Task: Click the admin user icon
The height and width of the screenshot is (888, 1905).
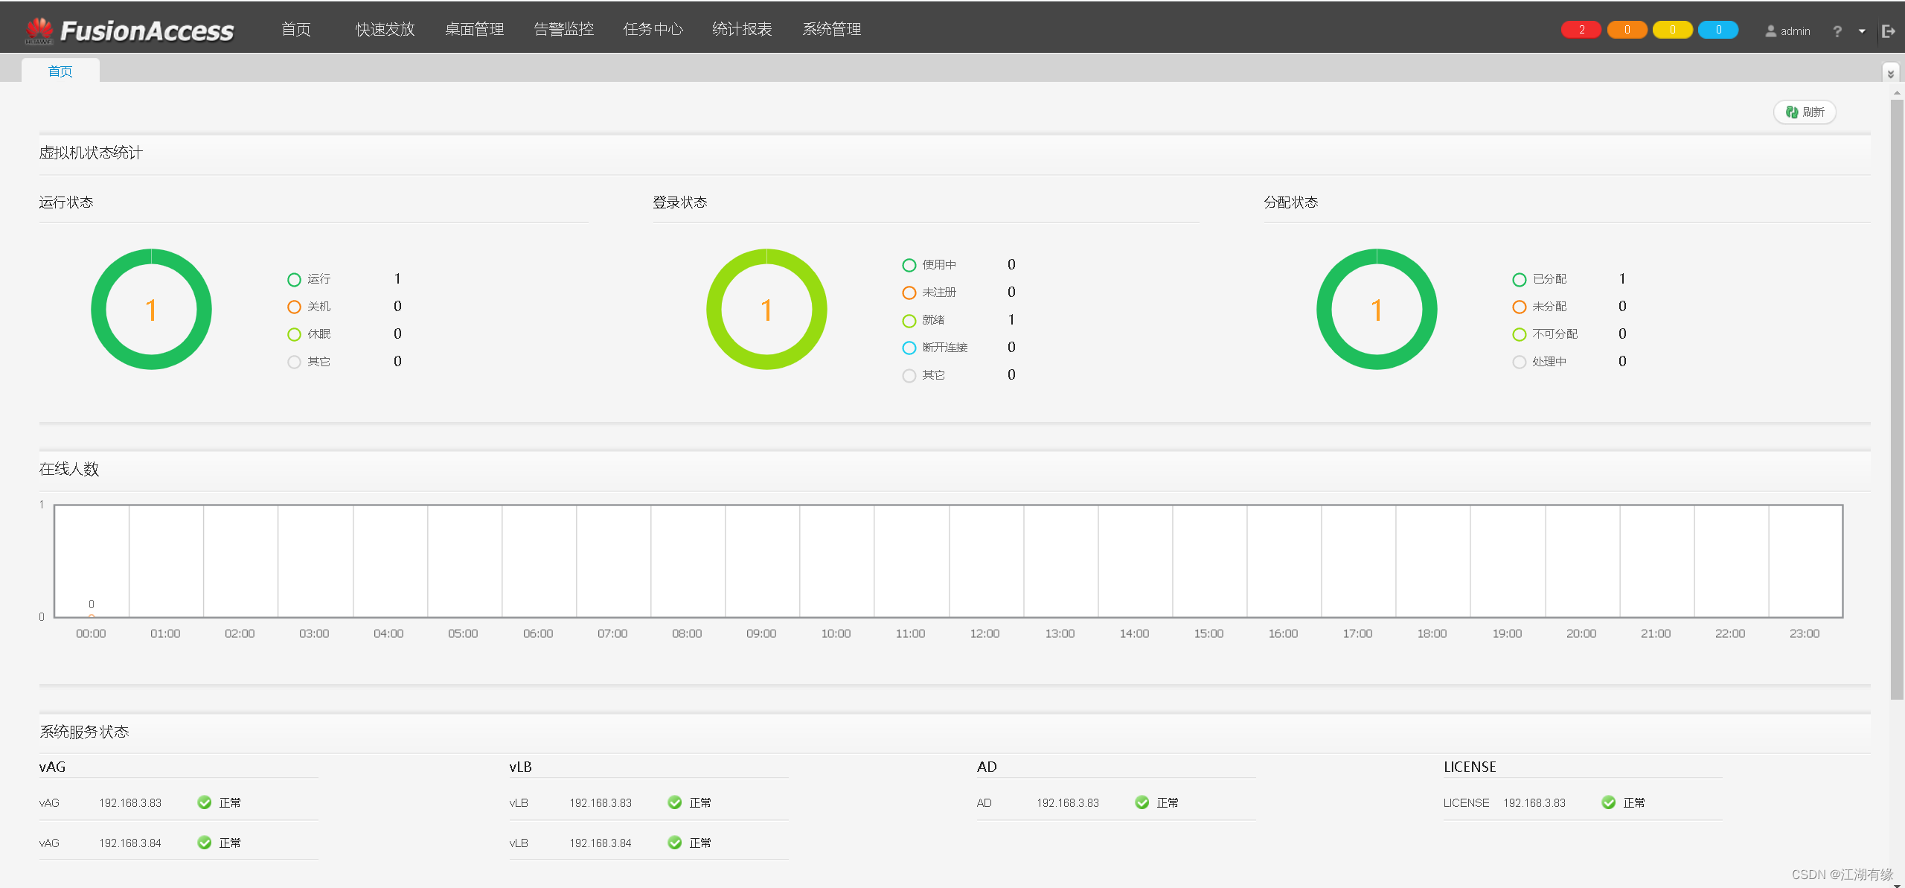Action: point(1770,31)
